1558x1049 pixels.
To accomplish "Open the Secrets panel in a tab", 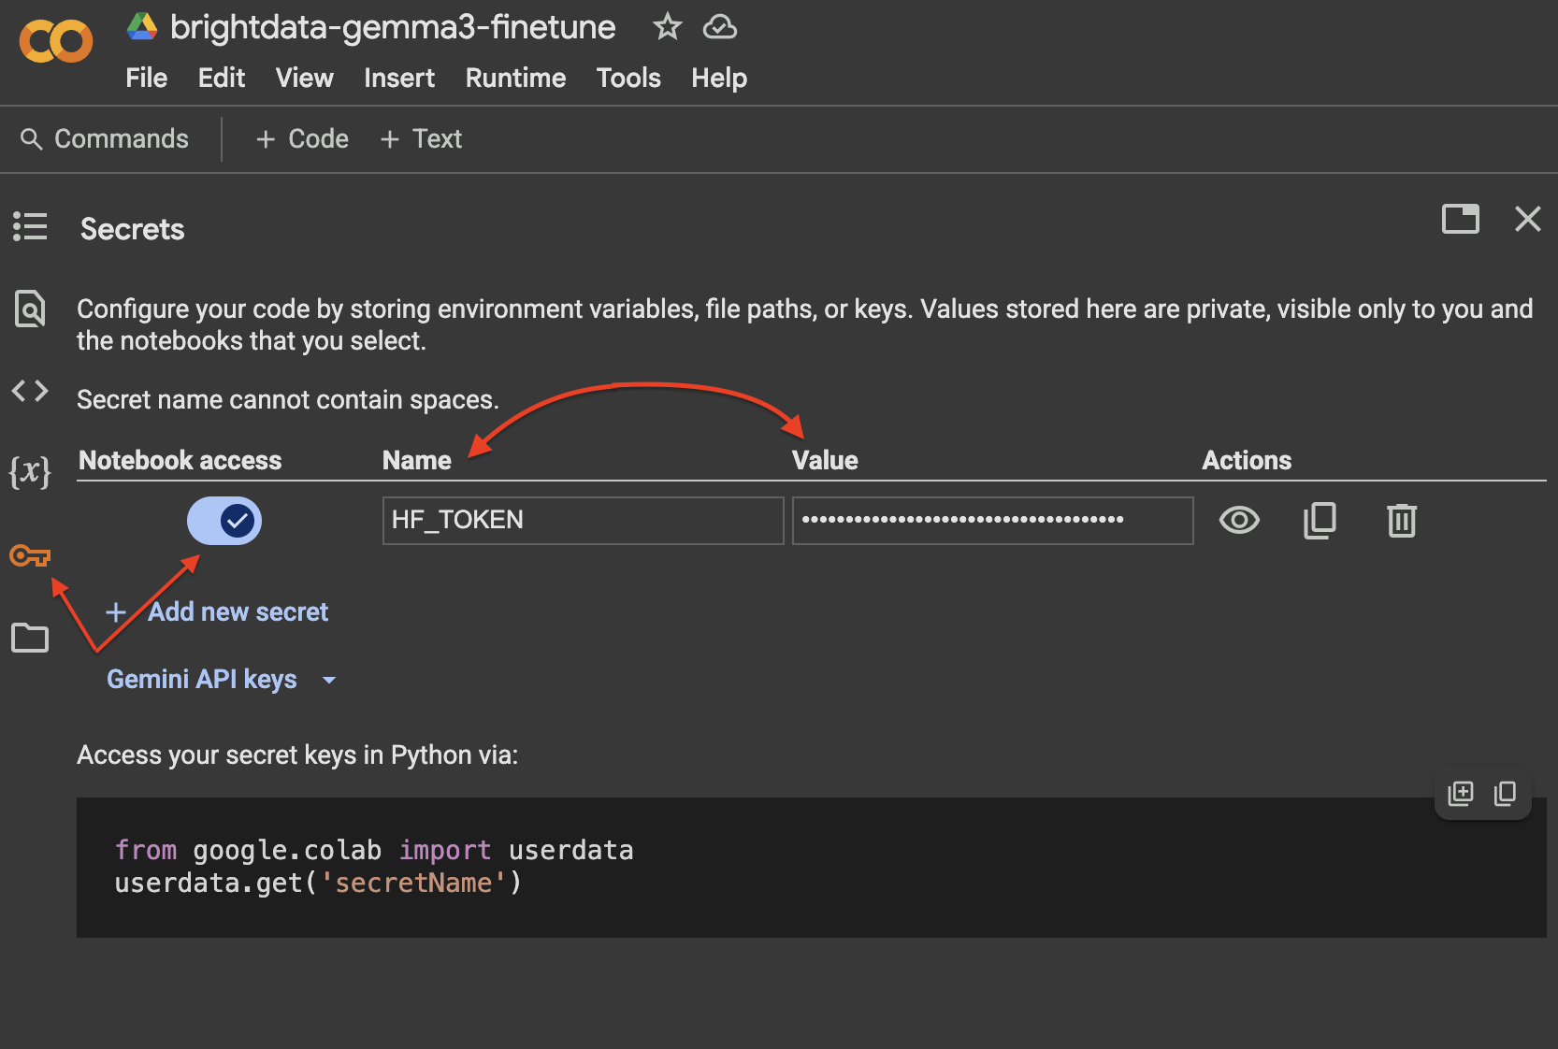I will click(x=1460, y=219).
